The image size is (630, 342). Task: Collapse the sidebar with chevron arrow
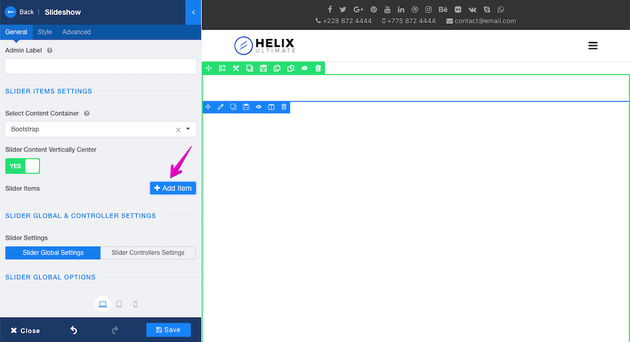pyautogui.click(x=193, y=13)
